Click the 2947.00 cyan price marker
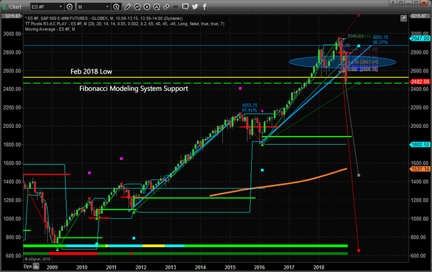432x272 pixels. (x=420, y=38)
